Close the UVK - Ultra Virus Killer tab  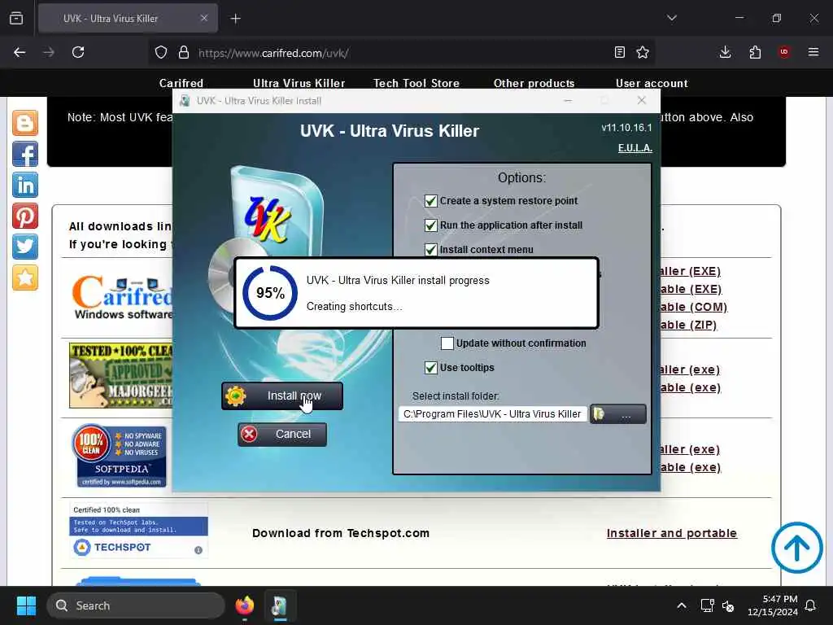(204, 18)
